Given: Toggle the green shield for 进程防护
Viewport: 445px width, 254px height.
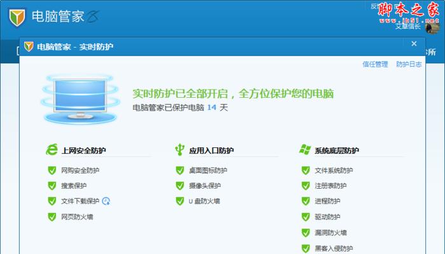Looking at the screenshot, I should click(306, 201).
